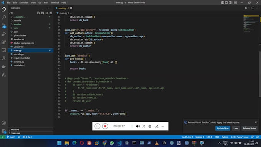This screenshot has height=147, width=261.
Task: Toggle the primary side bar layout button
Action: (x=223, y=3)
